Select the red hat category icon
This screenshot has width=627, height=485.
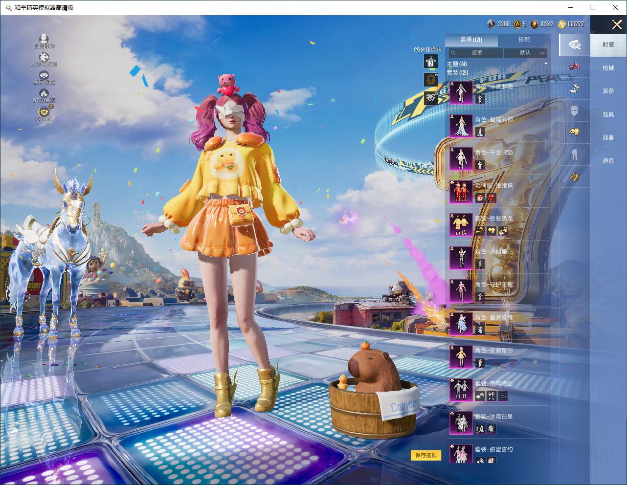575,66
